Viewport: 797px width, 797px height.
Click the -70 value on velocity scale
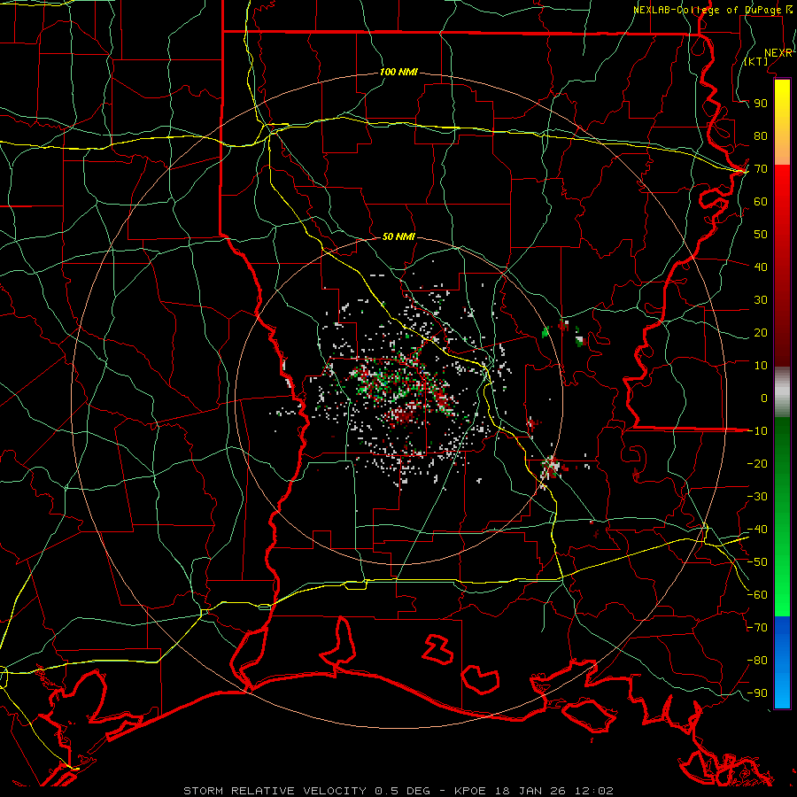(757, 628)
